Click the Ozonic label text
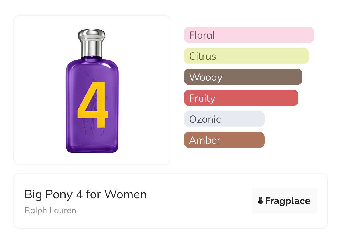The image size is (341, 242). (205, 119)
